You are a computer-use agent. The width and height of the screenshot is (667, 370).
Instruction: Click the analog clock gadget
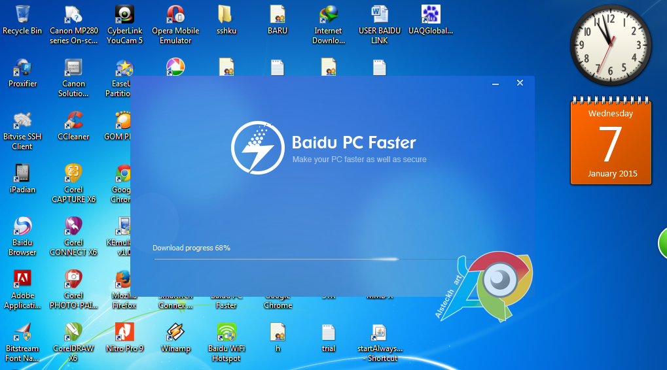pyautogui.click(x=611, y=45)
